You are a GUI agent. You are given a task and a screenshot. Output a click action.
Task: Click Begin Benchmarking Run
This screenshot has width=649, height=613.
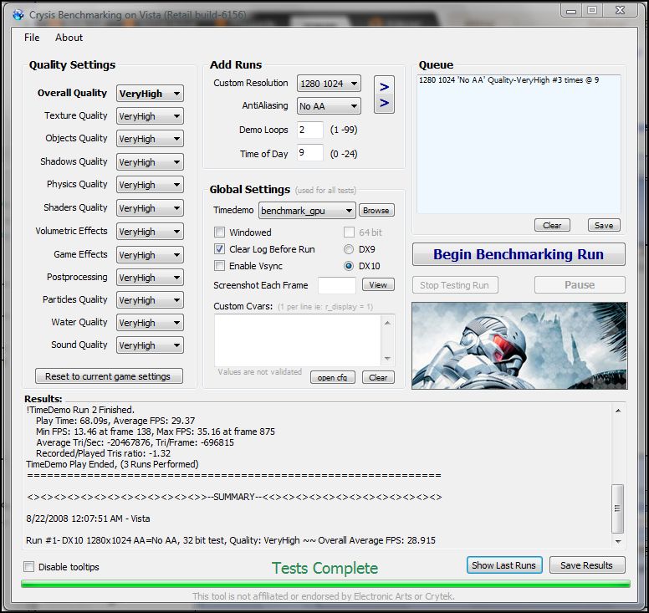pos(519,254)
